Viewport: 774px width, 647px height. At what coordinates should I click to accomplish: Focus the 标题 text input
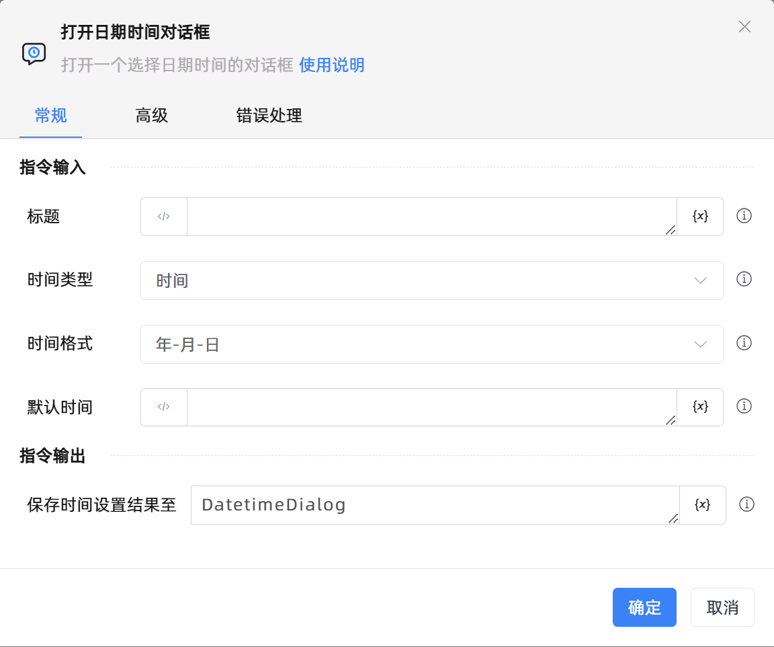click(x=431, y=217)
